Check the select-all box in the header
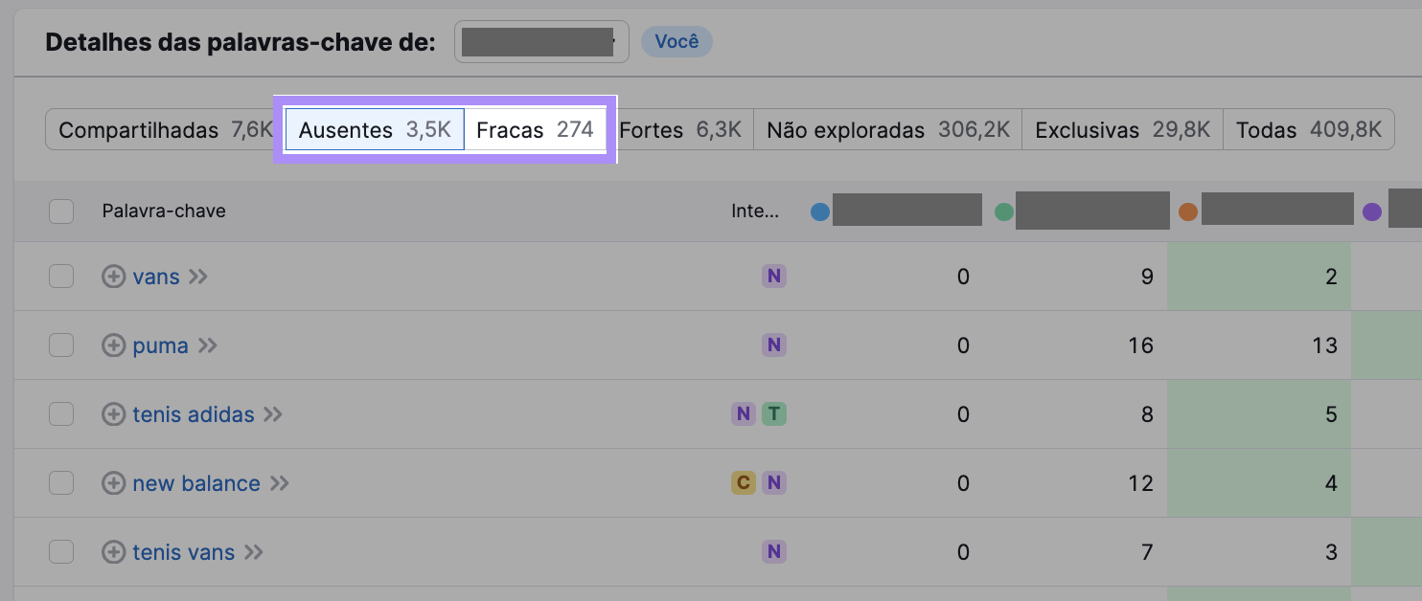This screenshot has width=1422, height=601. 61,211
